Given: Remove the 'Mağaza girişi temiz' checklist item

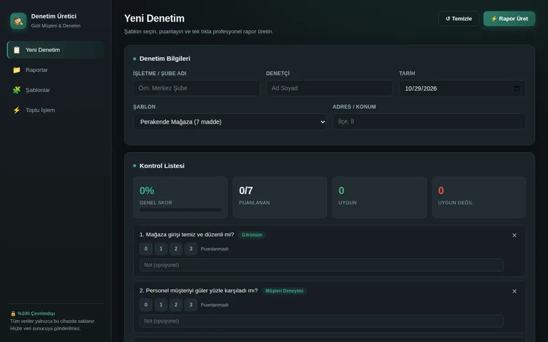Looking at the screenshot, I should point(514,235).
